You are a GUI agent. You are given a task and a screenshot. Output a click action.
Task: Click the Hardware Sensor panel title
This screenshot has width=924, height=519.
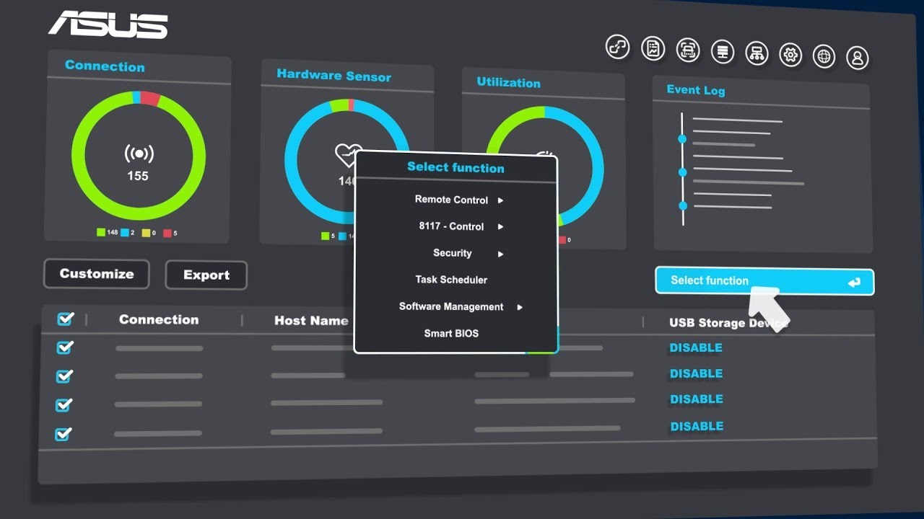[334, 75]
